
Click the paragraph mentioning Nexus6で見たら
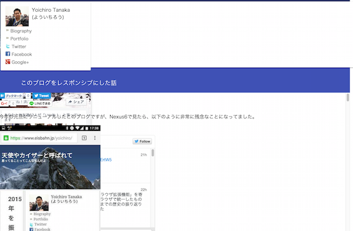point(128,117)
